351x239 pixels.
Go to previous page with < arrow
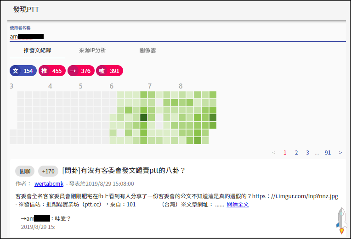[x=273, y=152]
